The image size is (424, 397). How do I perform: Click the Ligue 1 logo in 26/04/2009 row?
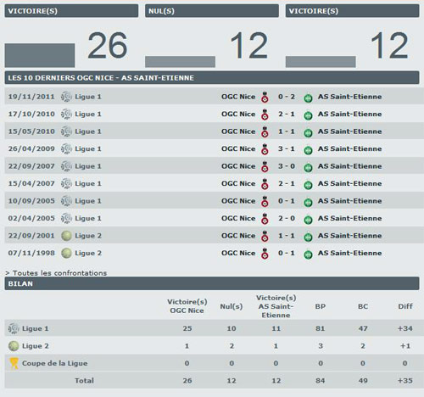click(x=66, y=148)
